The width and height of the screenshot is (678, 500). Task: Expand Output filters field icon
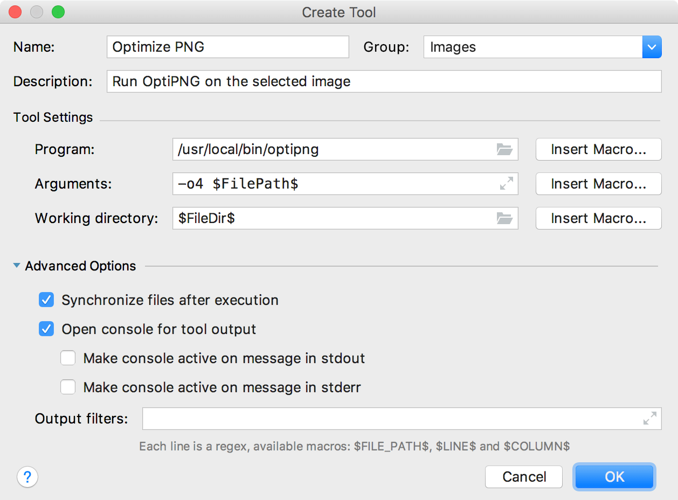click(650, 418)
